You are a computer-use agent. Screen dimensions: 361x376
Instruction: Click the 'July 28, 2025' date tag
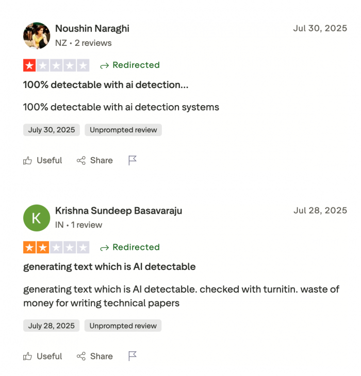click(52, 326)
